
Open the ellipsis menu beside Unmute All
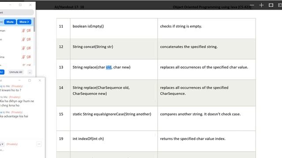pyautogui.click(x=30, y=72)
